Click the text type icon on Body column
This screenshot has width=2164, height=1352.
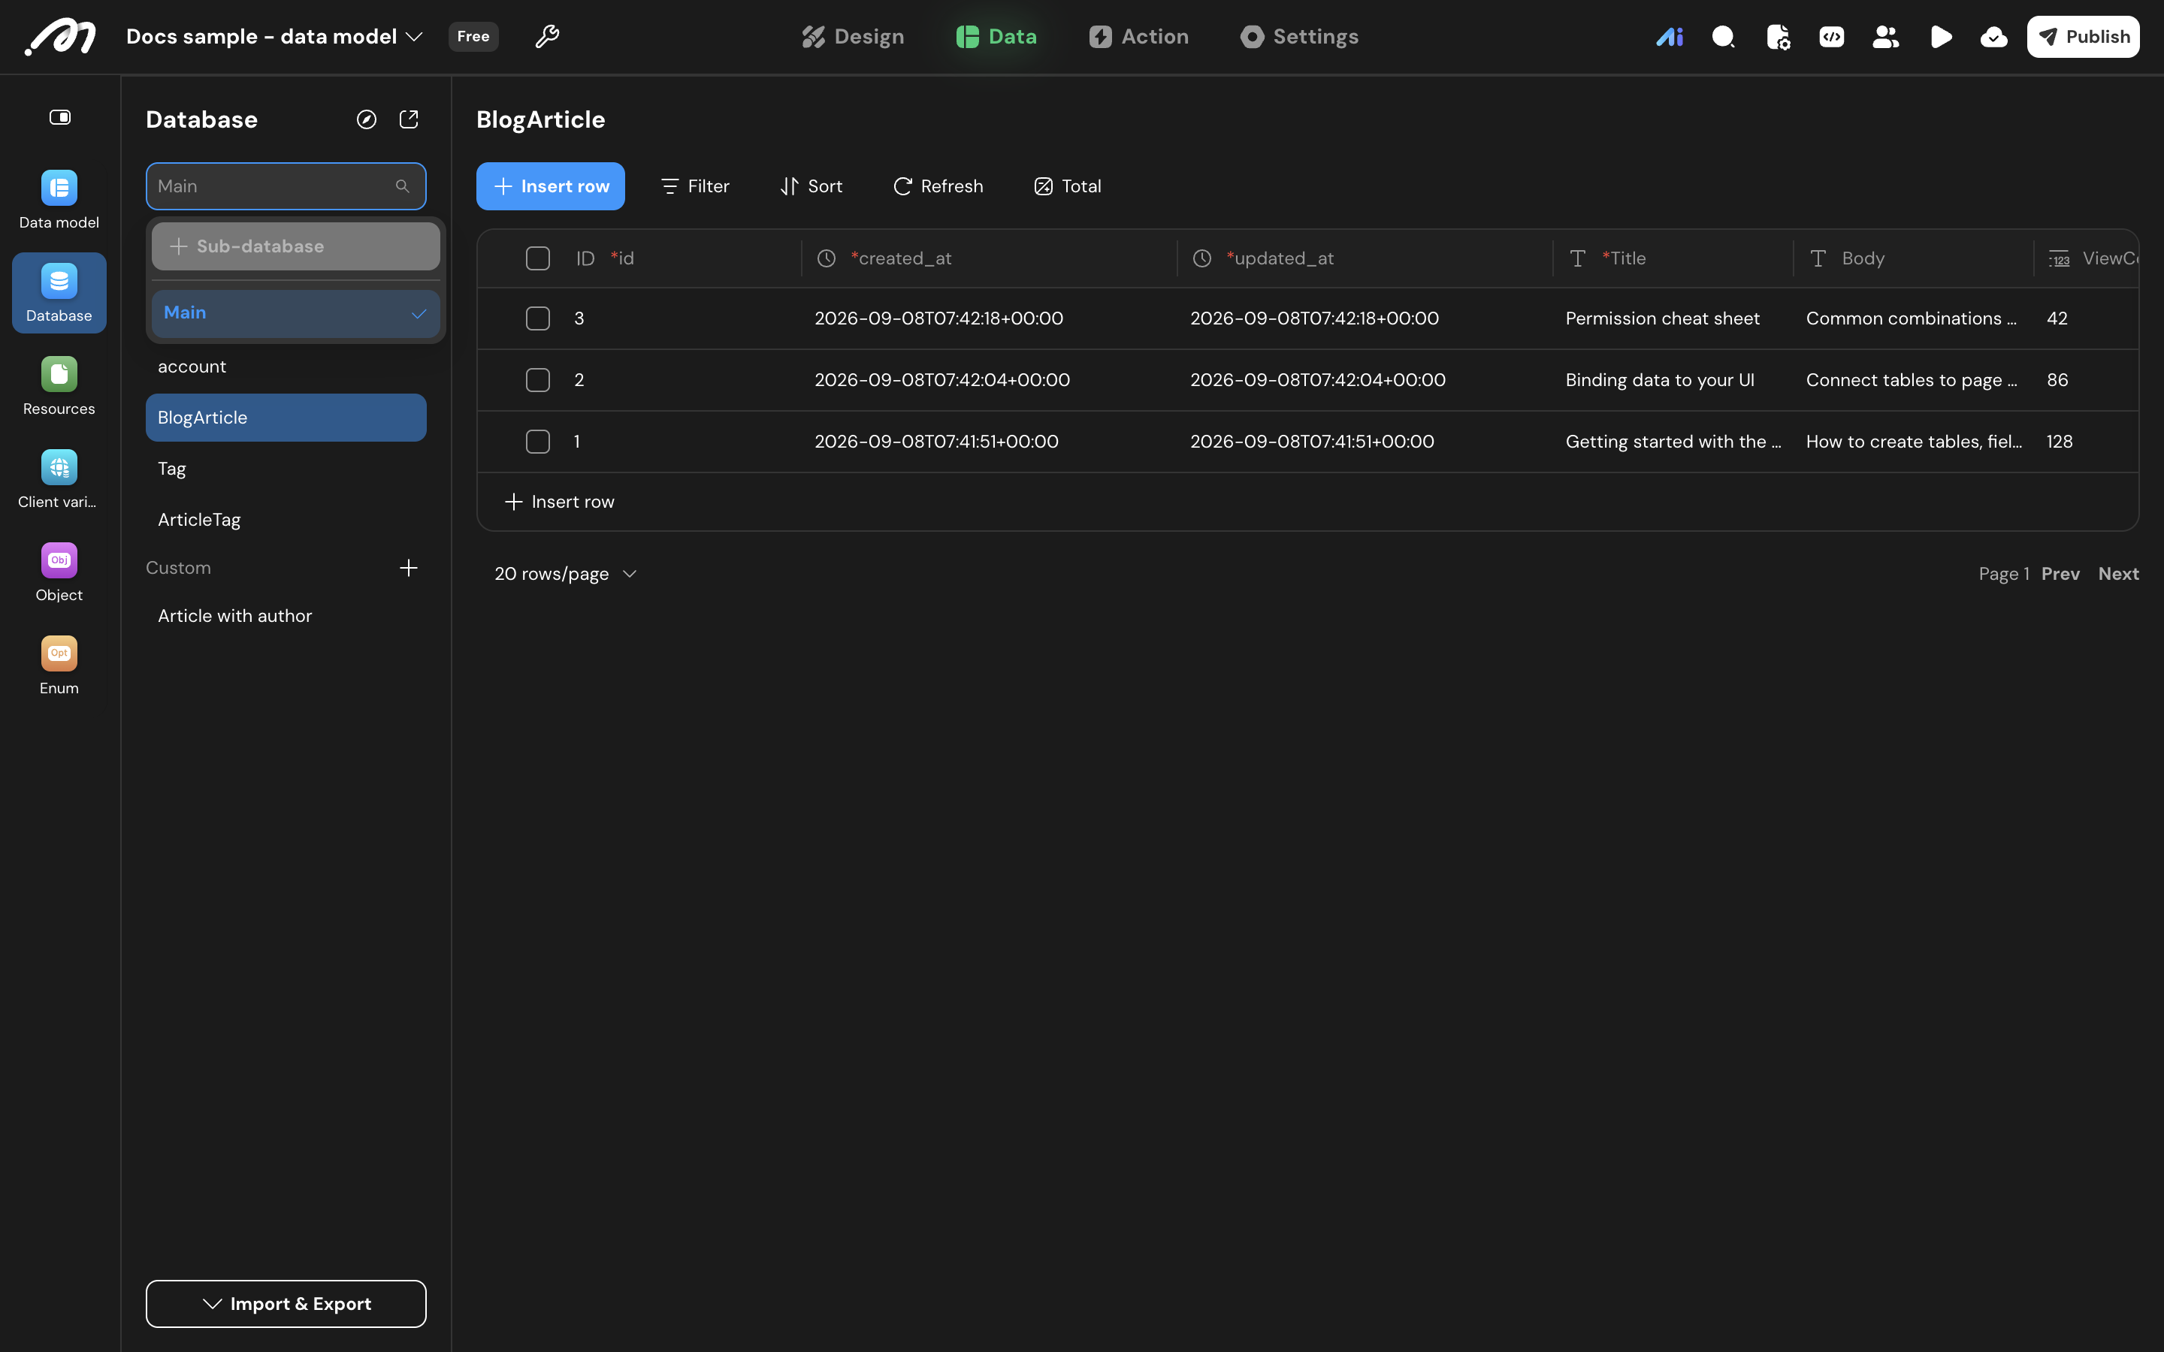pos(1818,258)
